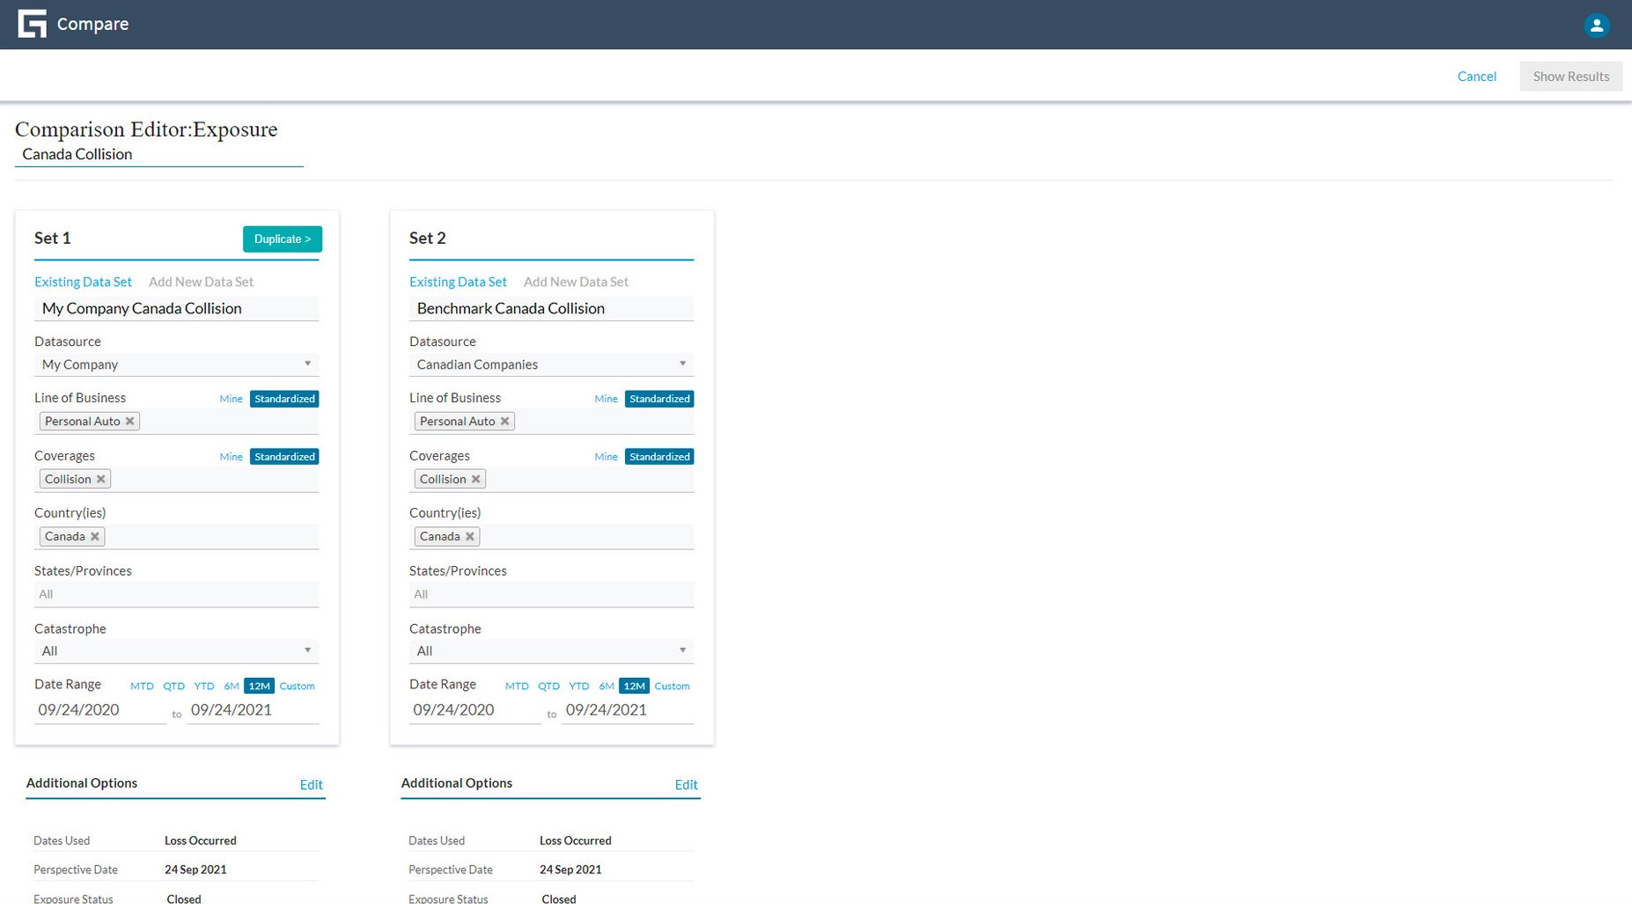
Task: Remove the Personal Auto tag in Set 1
Action: coord(131,421)
